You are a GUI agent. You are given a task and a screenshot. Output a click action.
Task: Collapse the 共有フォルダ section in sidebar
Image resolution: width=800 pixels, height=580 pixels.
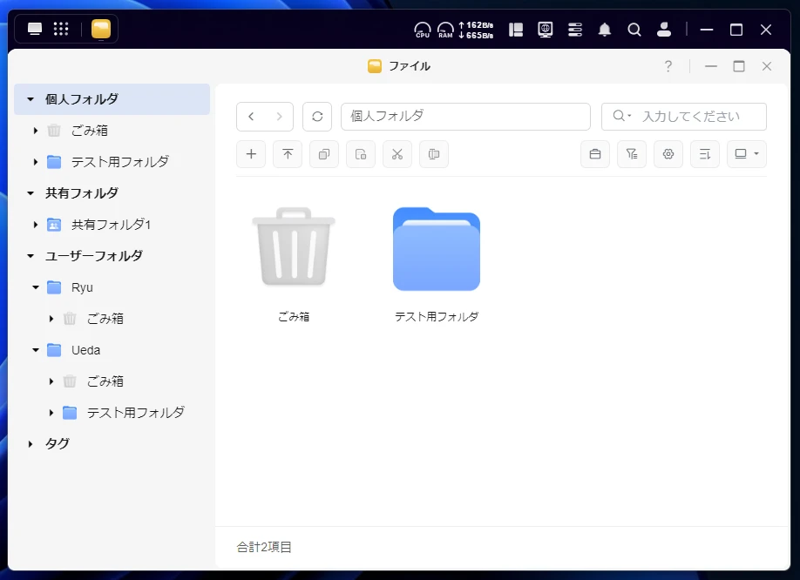(31, 193)
